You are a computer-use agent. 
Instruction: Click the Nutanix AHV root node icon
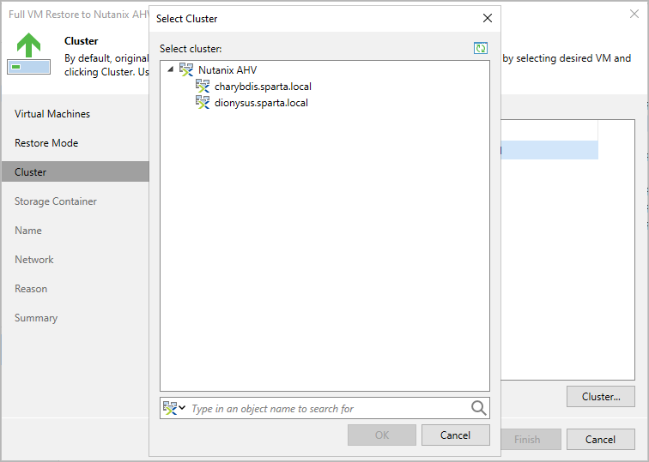tap(186, 69)
